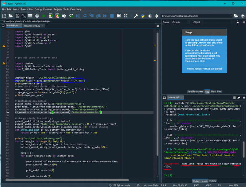This screenshot has width=246, height=187.
Task: Open the History tab below console
Action: coord(213,181)
